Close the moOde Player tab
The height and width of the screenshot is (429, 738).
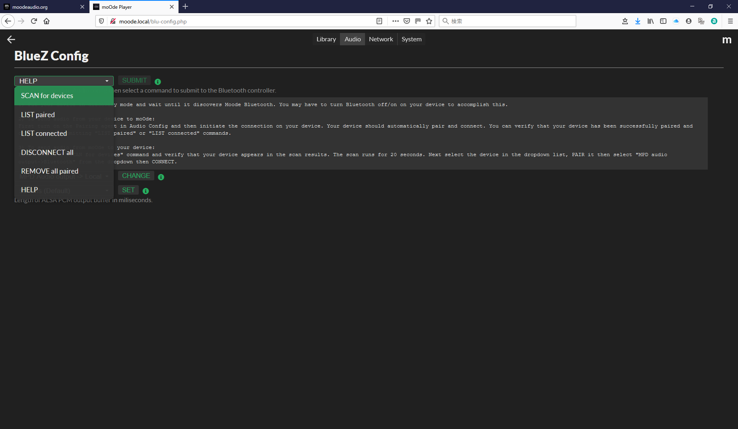pyautogui.click(x=172, y=7)
